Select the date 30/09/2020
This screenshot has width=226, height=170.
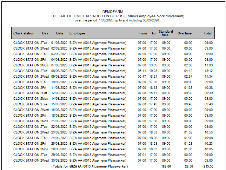pyautogui.click(x=59, y=161)
